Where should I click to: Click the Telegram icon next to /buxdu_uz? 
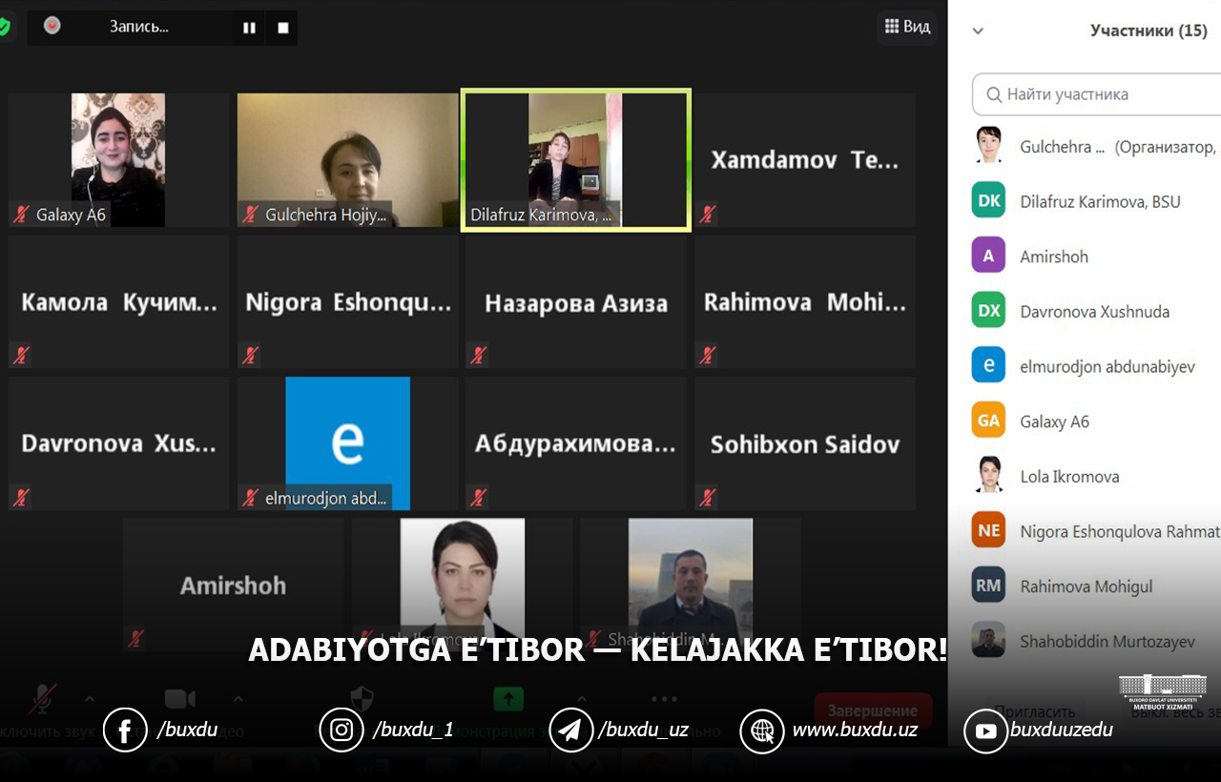571,731
